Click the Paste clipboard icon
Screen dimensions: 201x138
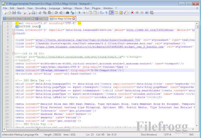click(50, 13)
